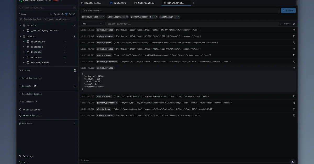Open Notifications from the sidebar

[31, 110]
